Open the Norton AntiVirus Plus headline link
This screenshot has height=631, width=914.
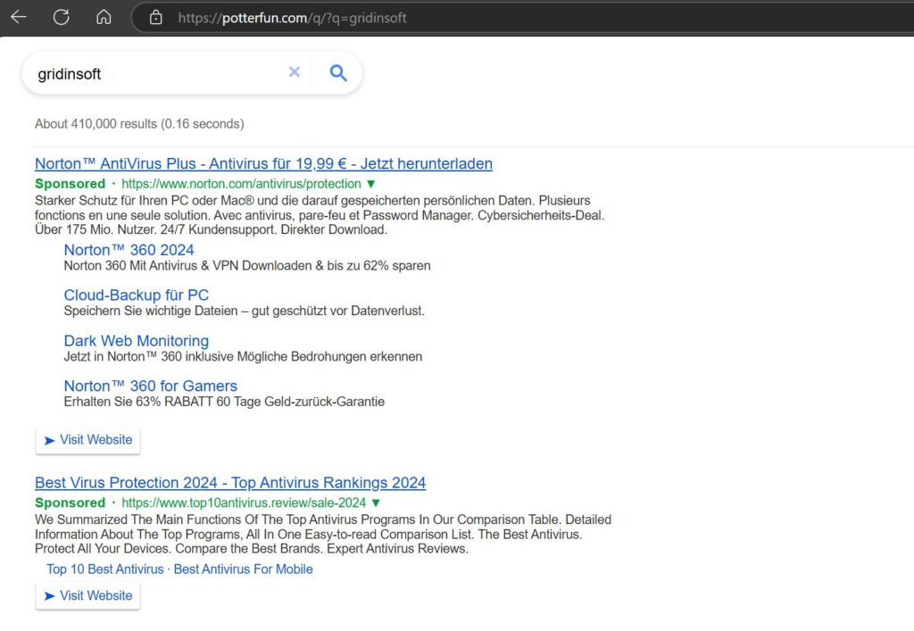[x=262, y=163]
